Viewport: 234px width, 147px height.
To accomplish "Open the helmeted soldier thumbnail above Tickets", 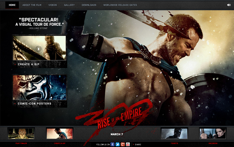I will [x=174, y=133].
